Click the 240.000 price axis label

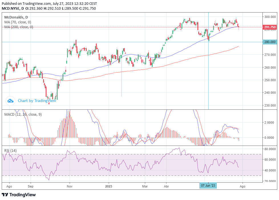(270, 93)
